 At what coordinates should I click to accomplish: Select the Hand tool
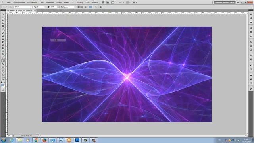pos(3,77)
